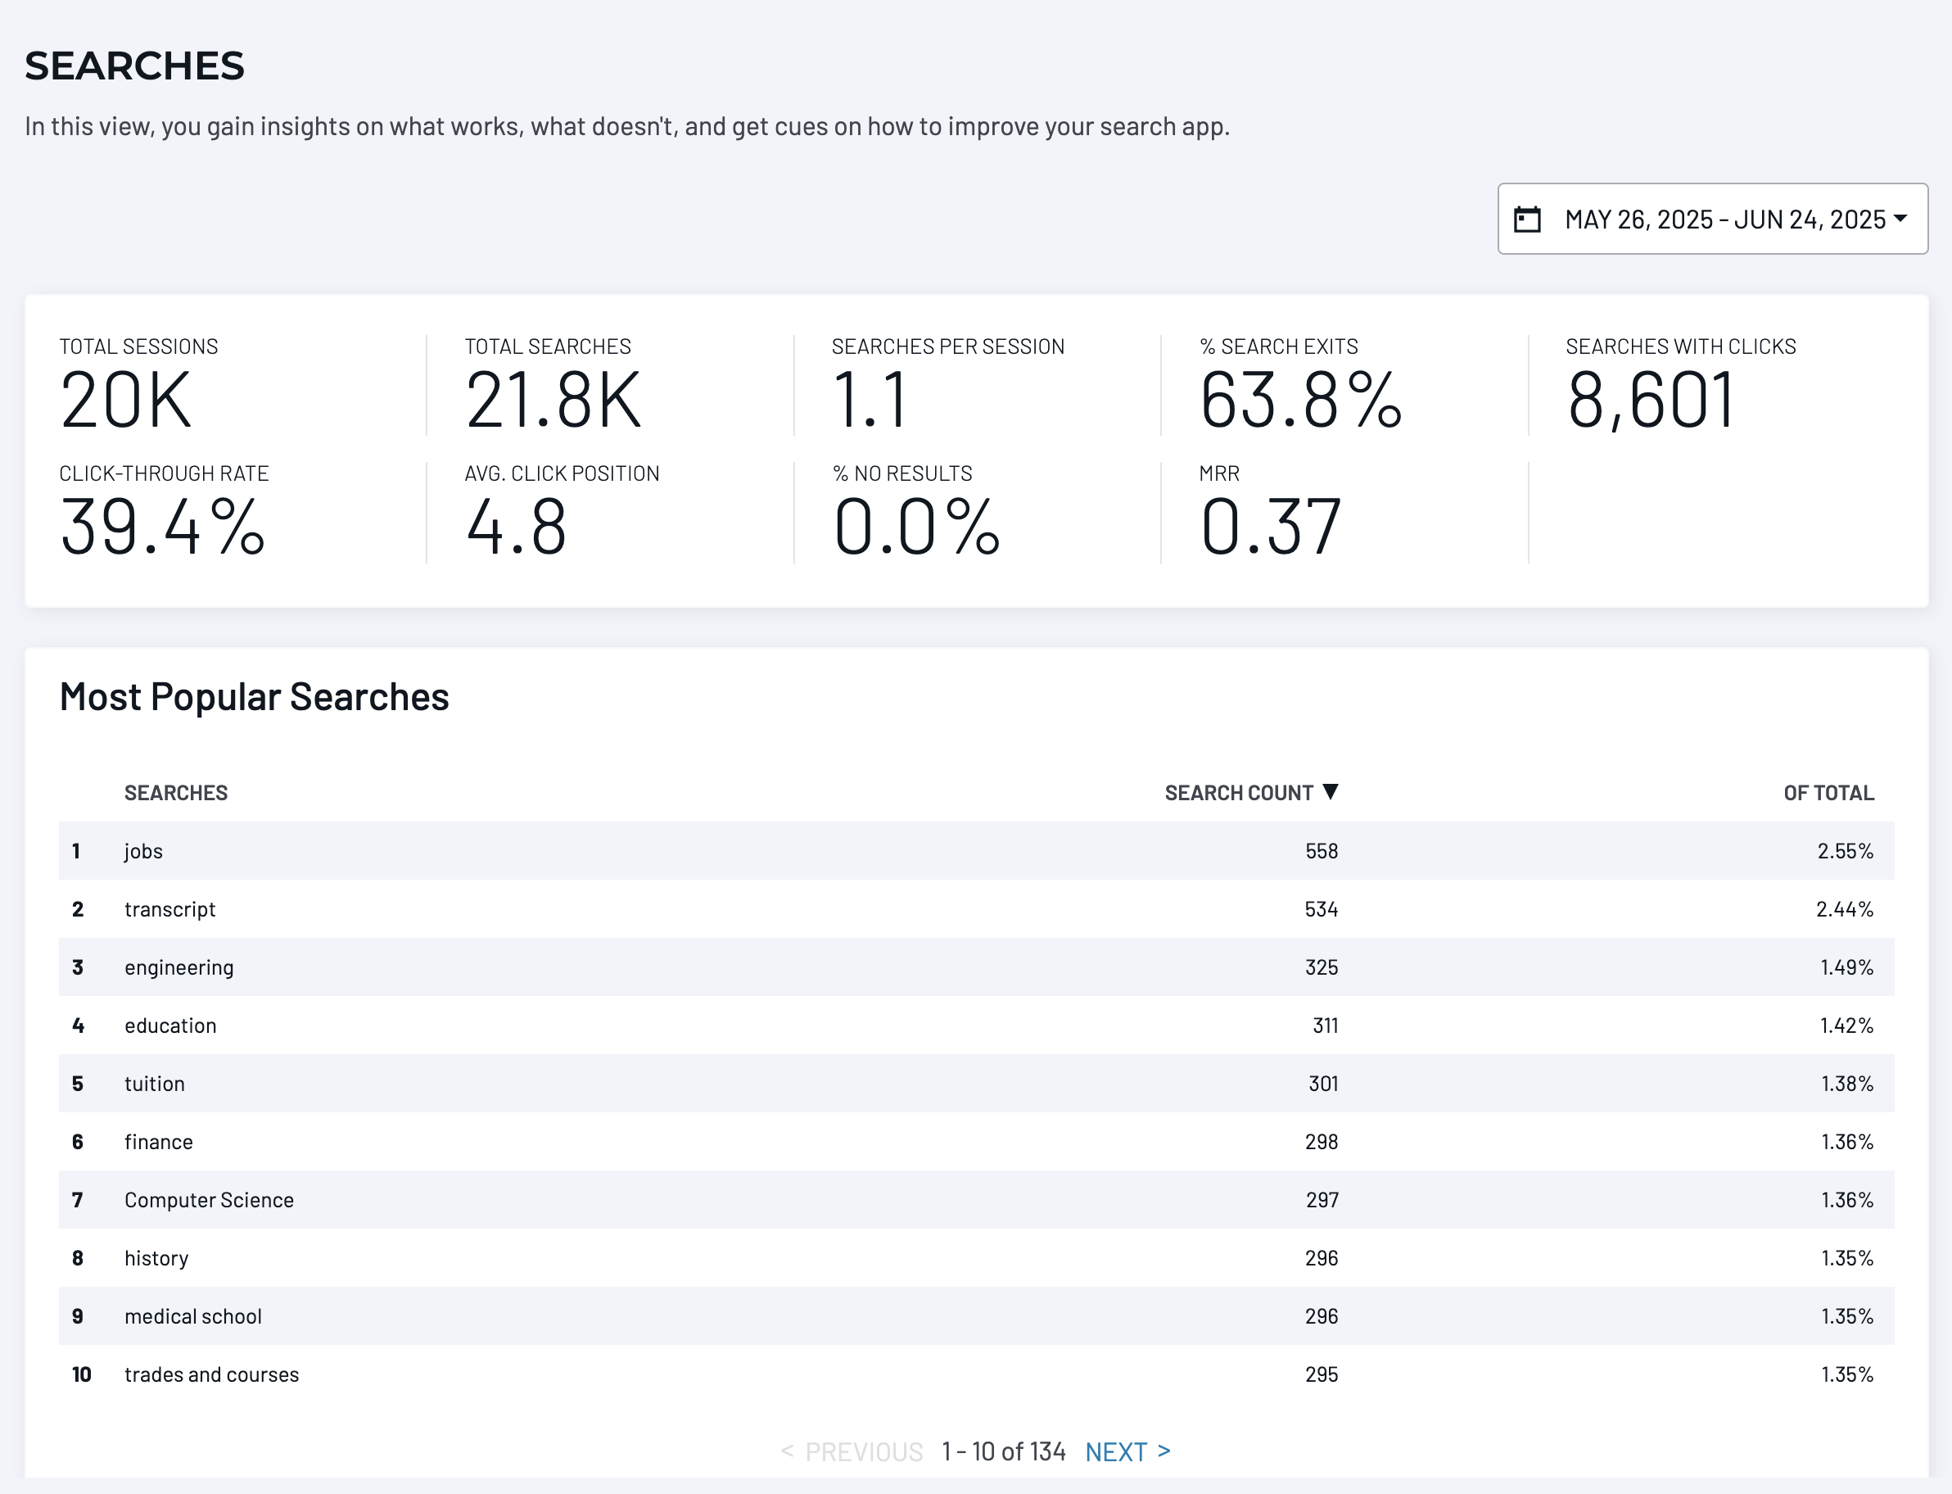
Task: Click the 'transcript' search entry
Action: click(169, 909)
